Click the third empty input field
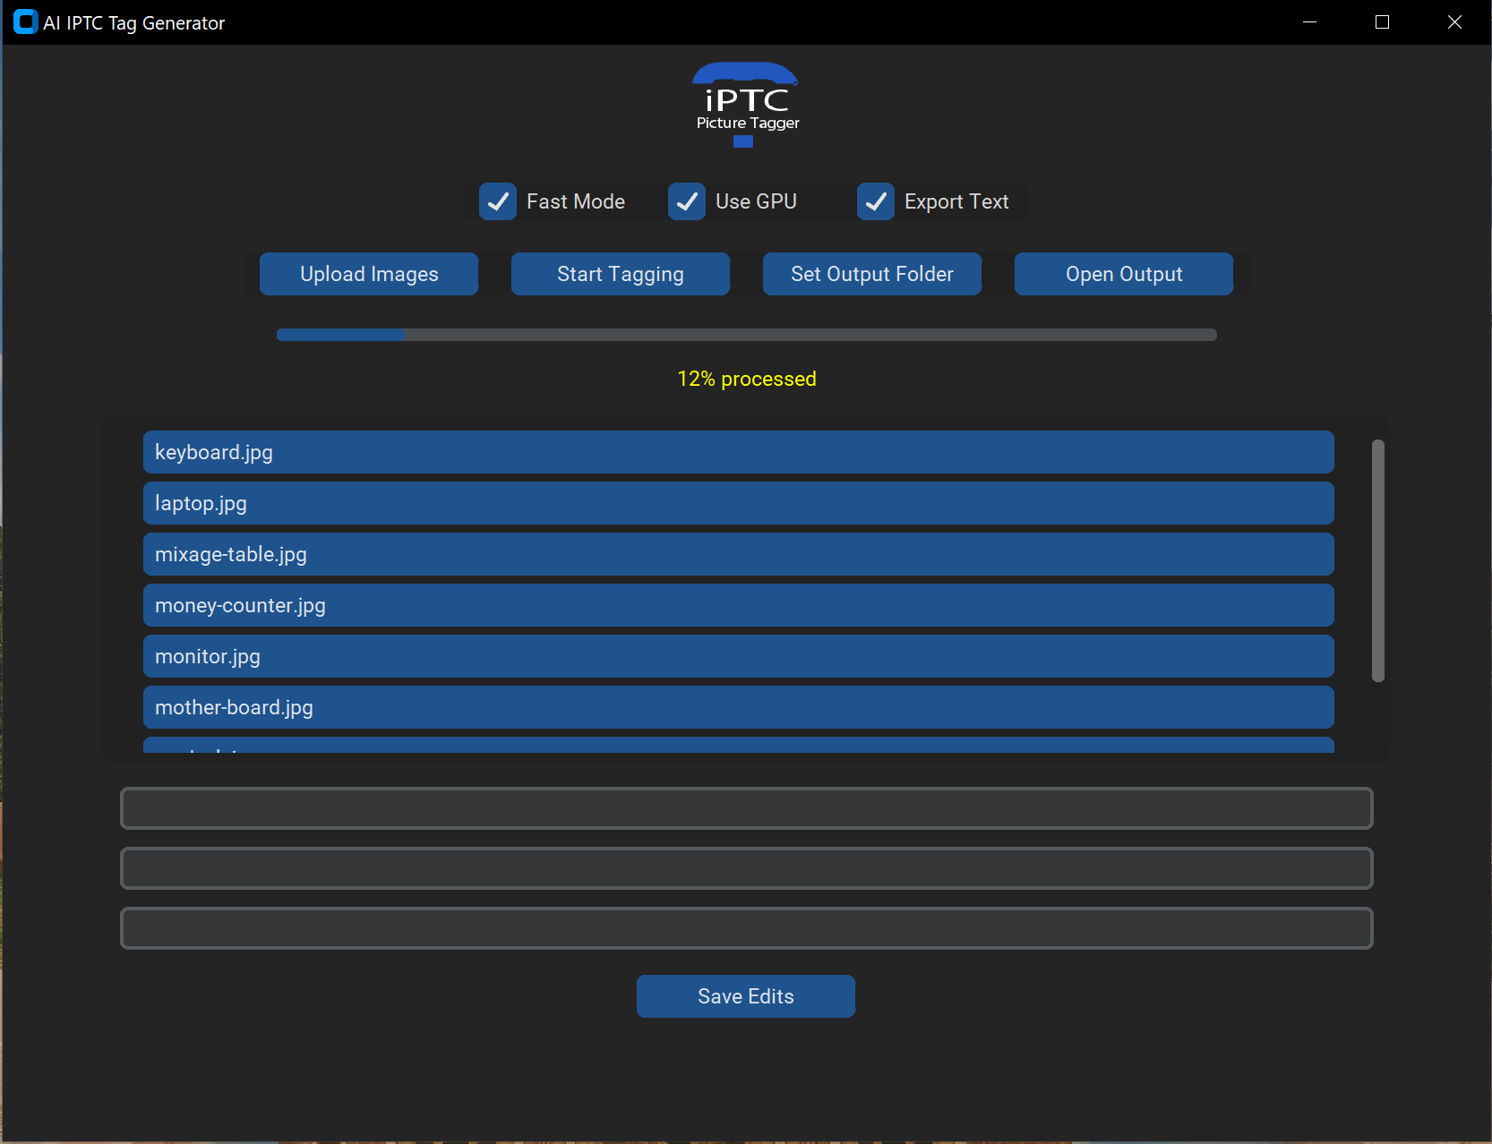 tap(746, 928)
